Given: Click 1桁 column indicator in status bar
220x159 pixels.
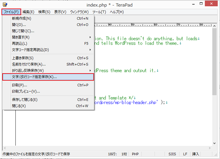Looking at the screenshot, I should point(124,154).
